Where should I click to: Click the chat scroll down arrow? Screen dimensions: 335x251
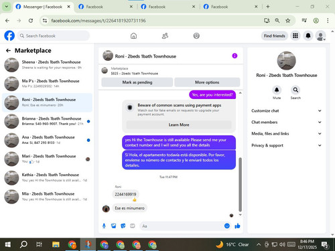tap(241, 215)
